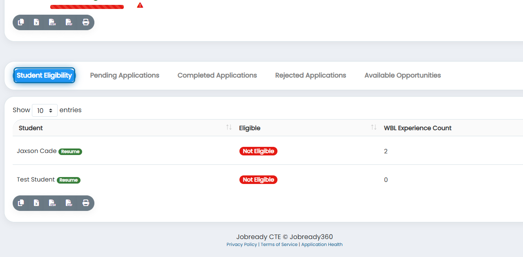Click the PDF export icon in upper toolbar
The image size is (523, 257).
point(69,22)
